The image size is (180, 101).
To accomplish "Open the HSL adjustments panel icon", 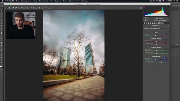I will (151, 23).
